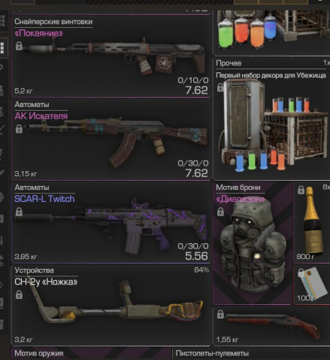
Task: Click the lock icon on the sawed-off shotgun
Action: point(220,314)
